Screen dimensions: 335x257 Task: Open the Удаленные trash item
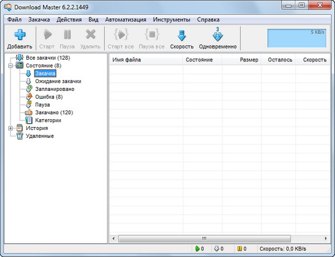[x=40, y=135]
